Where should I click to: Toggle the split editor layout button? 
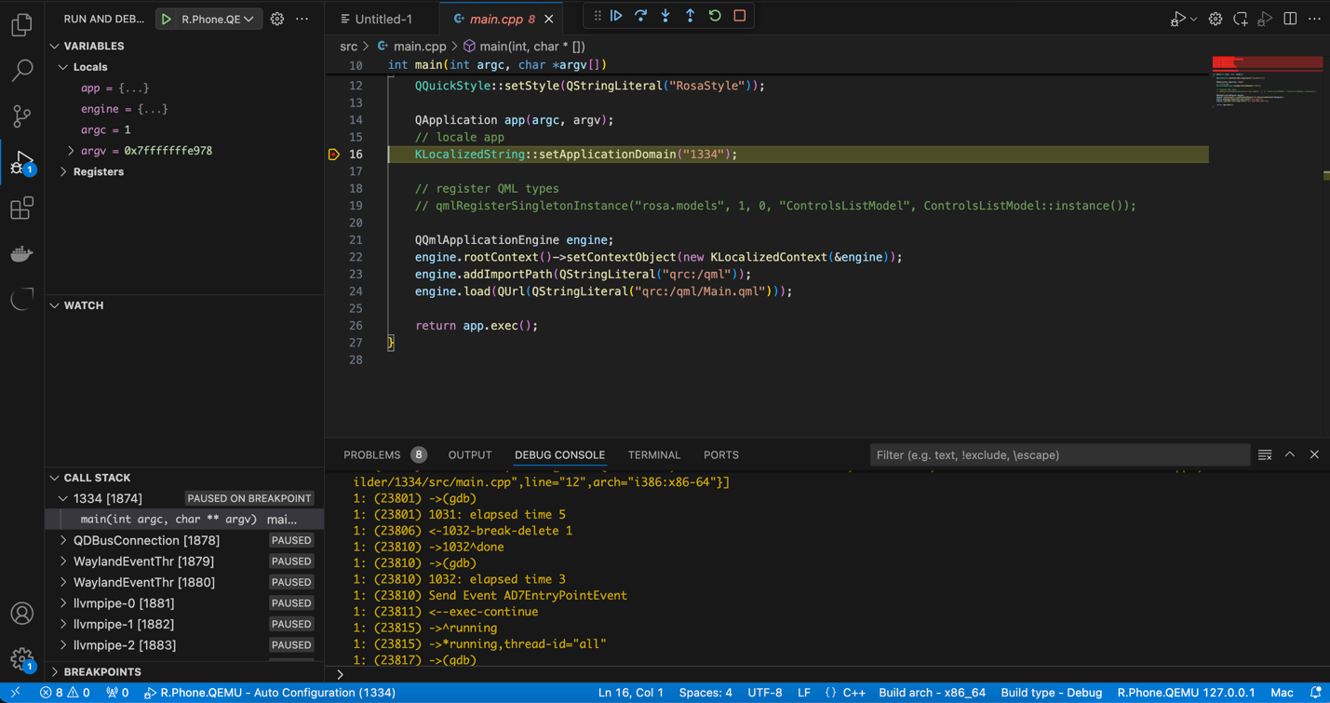click(1290, 19)
